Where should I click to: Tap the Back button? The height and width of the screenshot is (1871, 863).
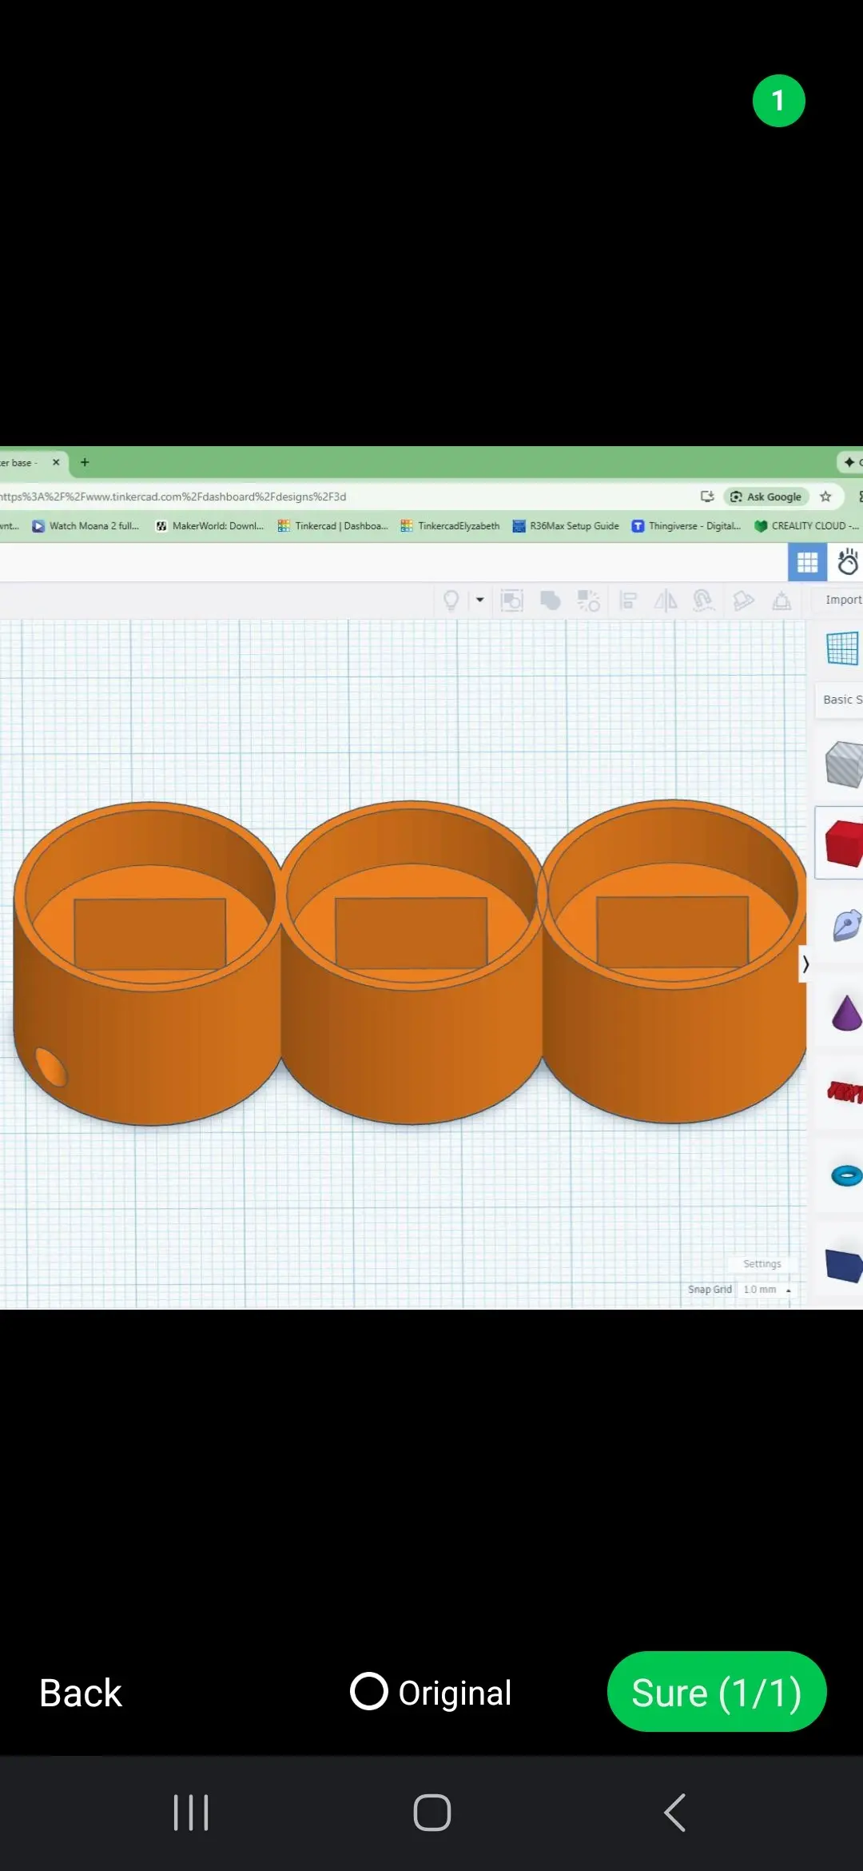pos(81,1693)
